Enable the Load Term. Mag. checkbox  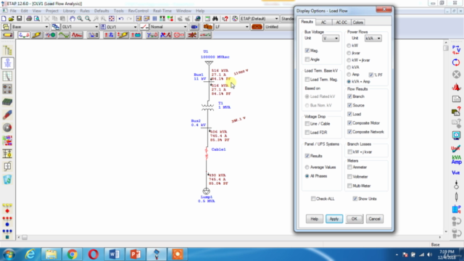click(307, 79)
